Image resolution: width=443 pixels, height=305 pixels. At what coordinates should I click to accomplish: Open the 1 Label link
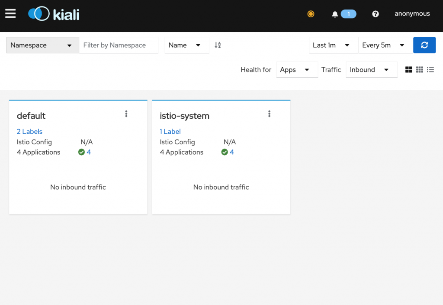point(170,132)
